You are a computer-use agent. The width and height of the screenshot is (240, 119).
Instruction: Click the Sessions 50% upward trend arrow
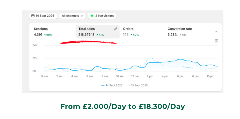pos(44,35)
